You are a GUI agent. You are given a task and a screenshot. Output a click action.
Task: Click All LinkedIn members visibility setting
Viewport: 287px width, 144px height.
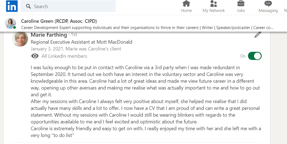[x=64, y=56]
